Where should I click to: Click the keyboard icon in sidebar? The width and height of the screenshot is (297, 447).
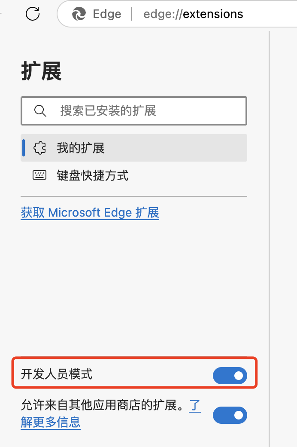[x=39, y=175]
